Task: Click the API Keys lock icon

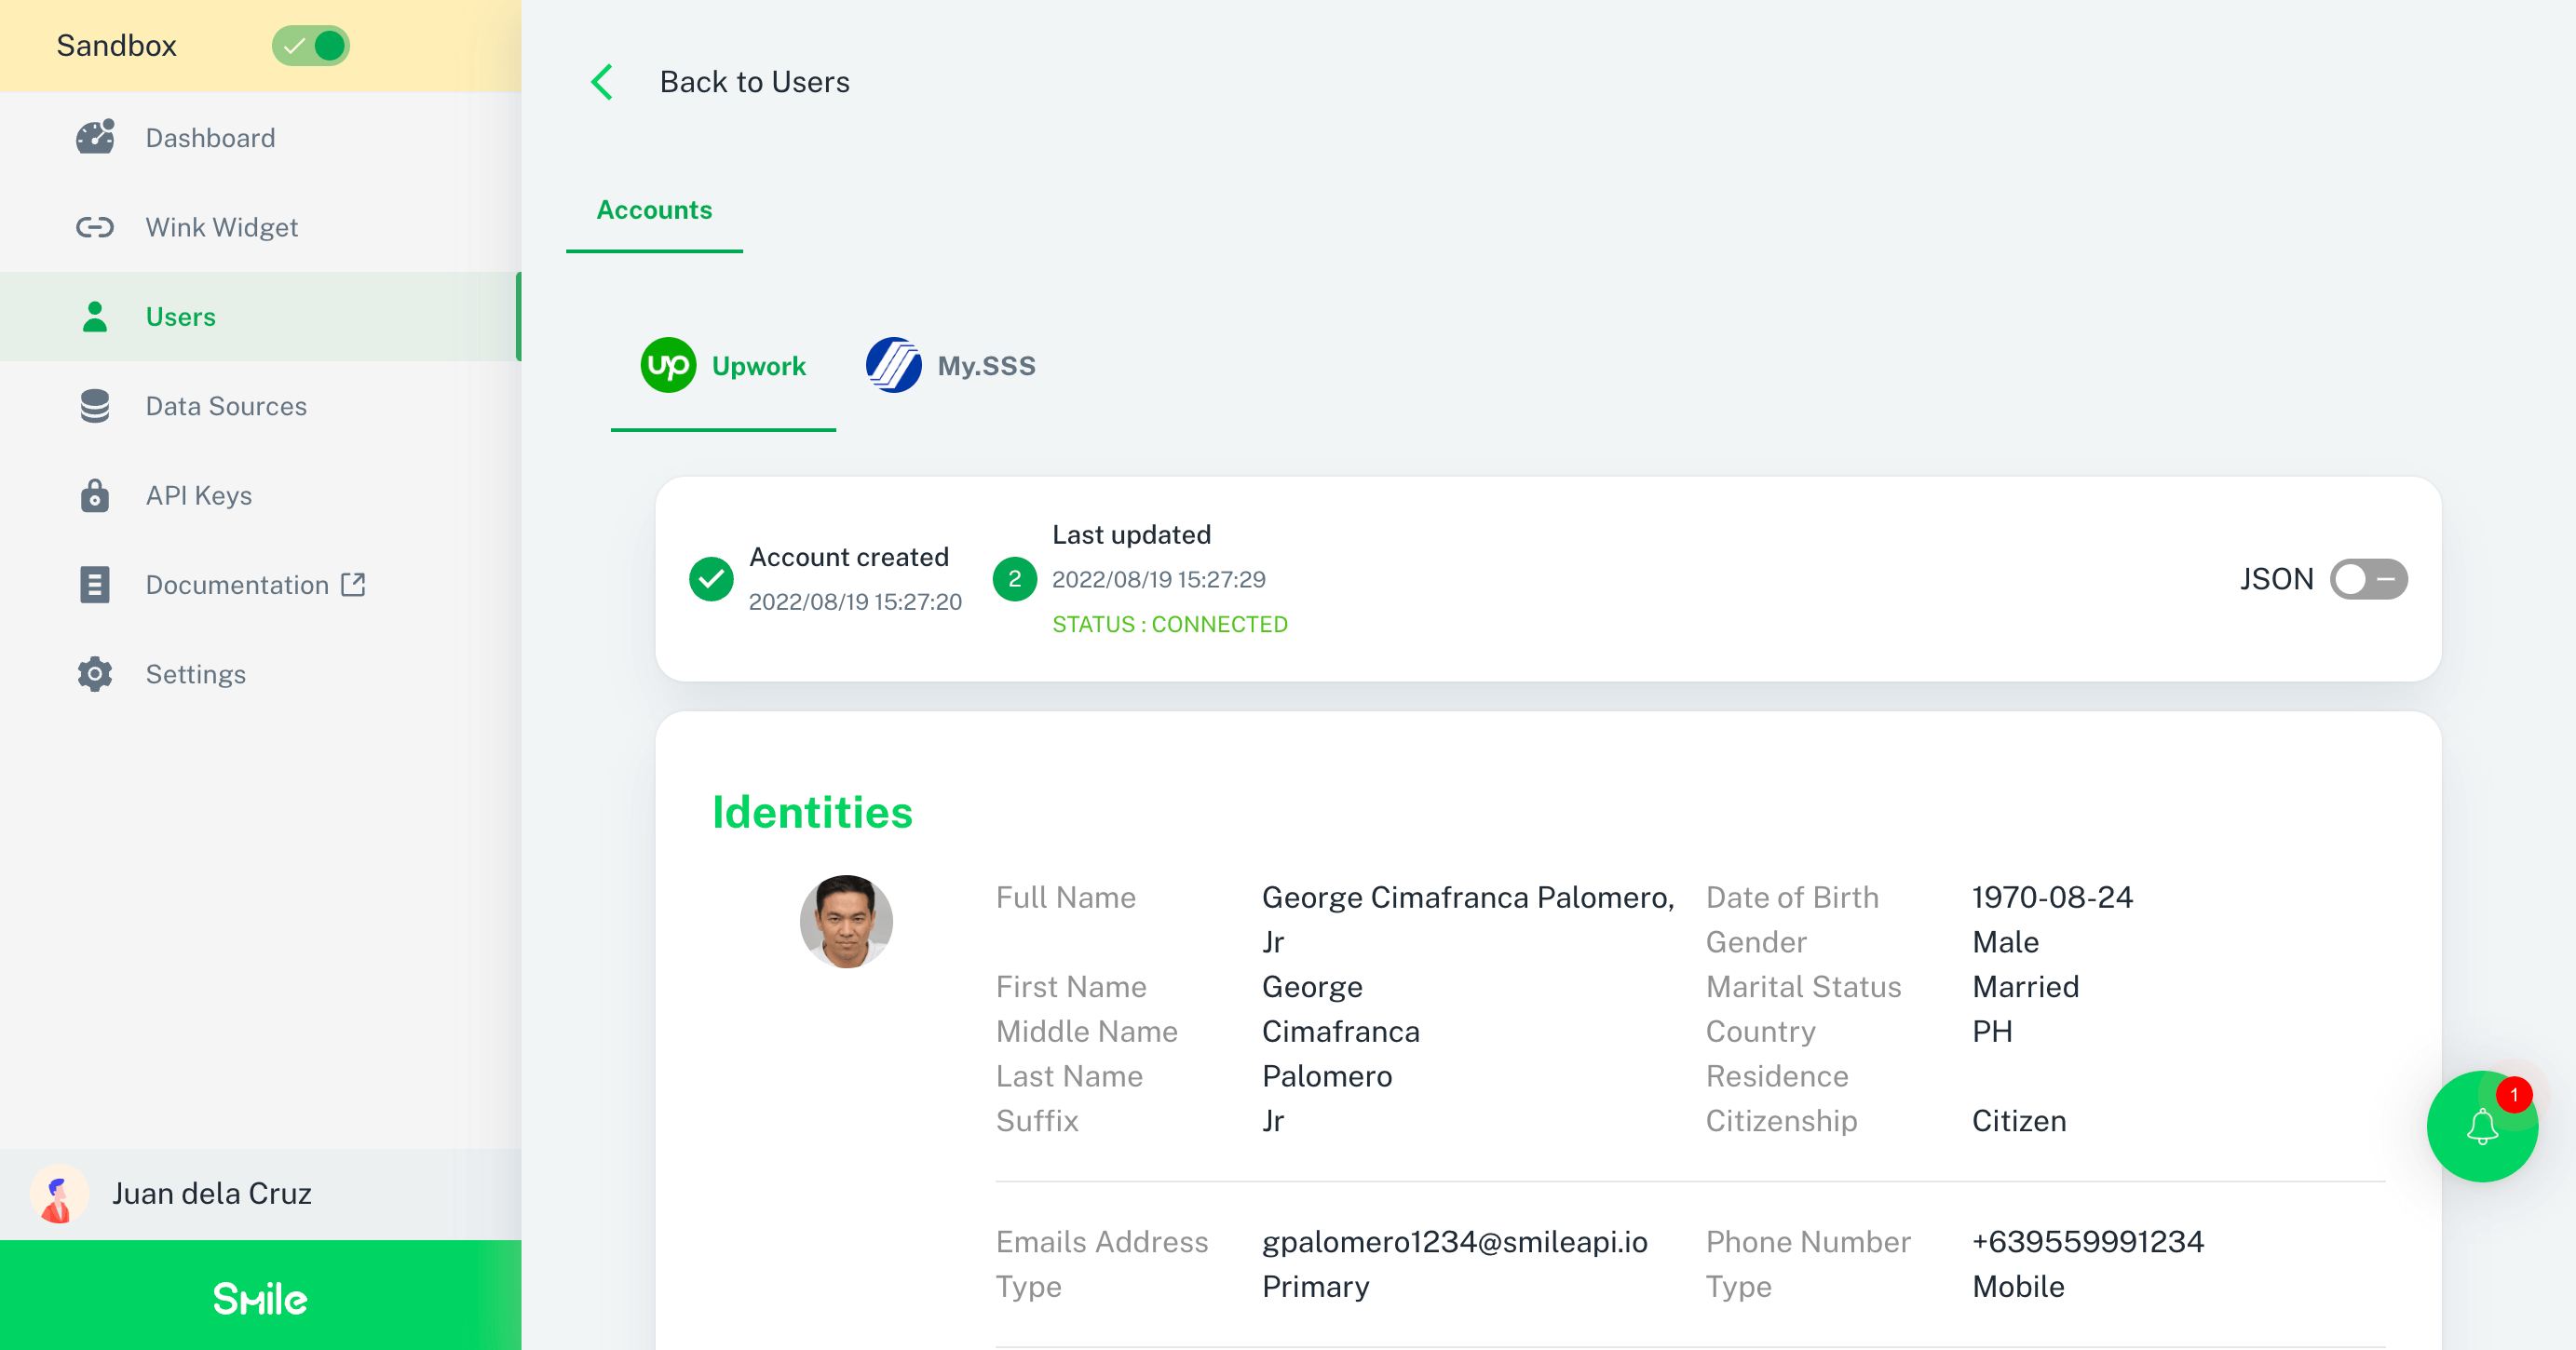Action: pos(95,495)
